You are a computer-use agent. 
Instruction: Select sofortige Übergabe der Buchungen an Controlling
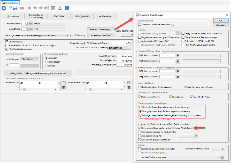pos(141,115)
